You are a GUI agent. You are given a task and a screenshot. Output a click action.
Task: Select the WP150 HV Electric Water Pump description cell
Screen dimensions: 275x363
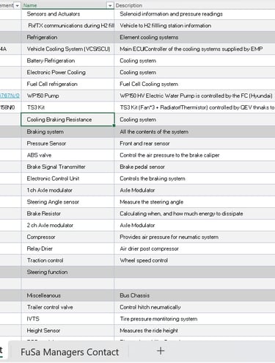(x=194, y=96)
